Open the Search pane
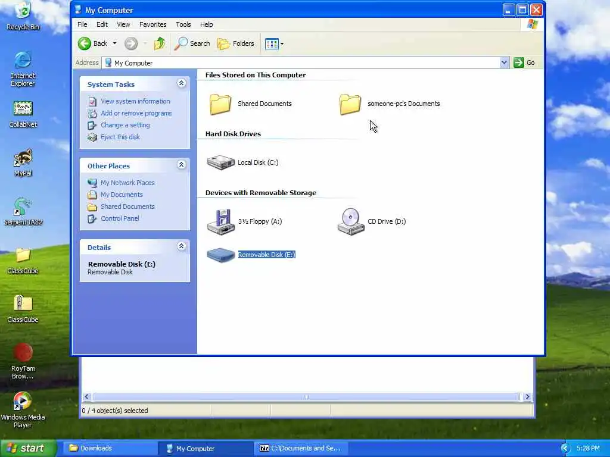 (x=192, y=43)
